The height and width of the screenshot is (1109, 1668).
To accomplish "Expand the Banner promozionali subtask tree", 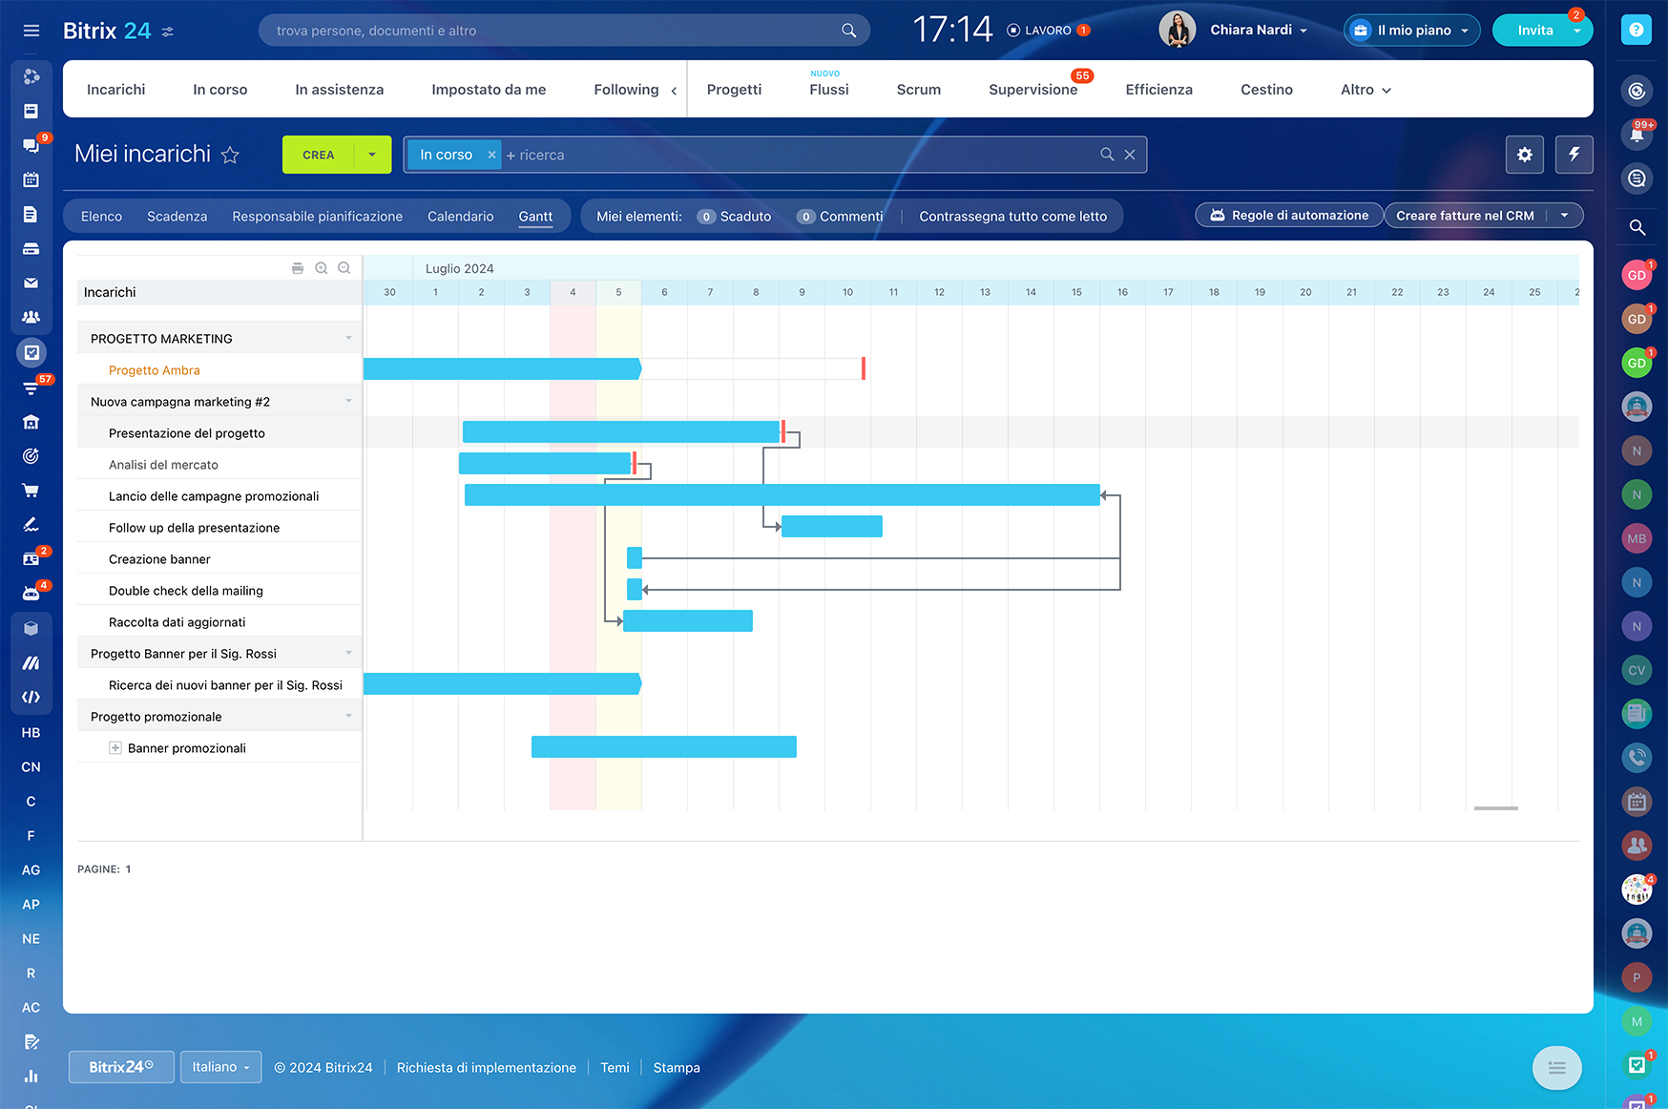I will [x=115, y=748].
